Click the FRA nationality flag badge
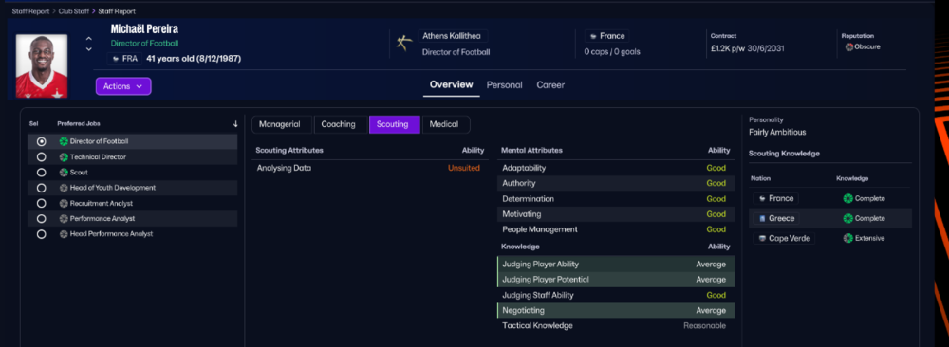This screenshot has height=347, width=949. [124, 59]
